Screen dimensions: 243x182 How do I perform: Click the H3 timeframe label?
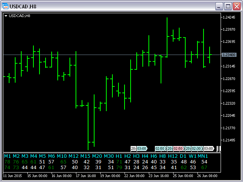pyautogui.click(x=136, y=156)
